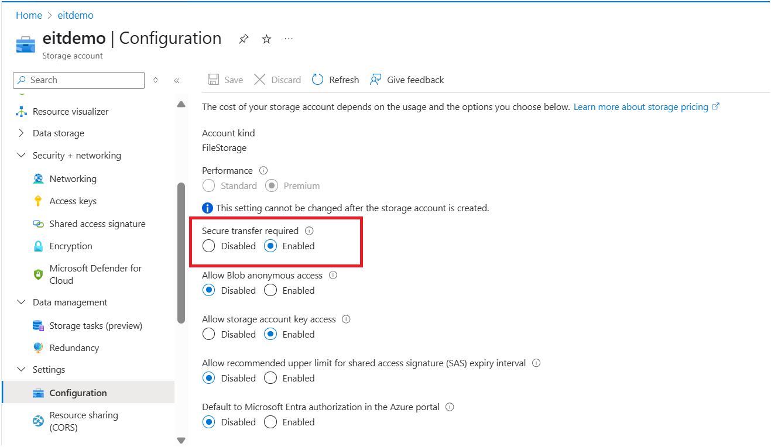771x447 pixels.
Task: Click the sidebar scrollbar thumb
Action: pyautogui.click(x=181, y=253)
